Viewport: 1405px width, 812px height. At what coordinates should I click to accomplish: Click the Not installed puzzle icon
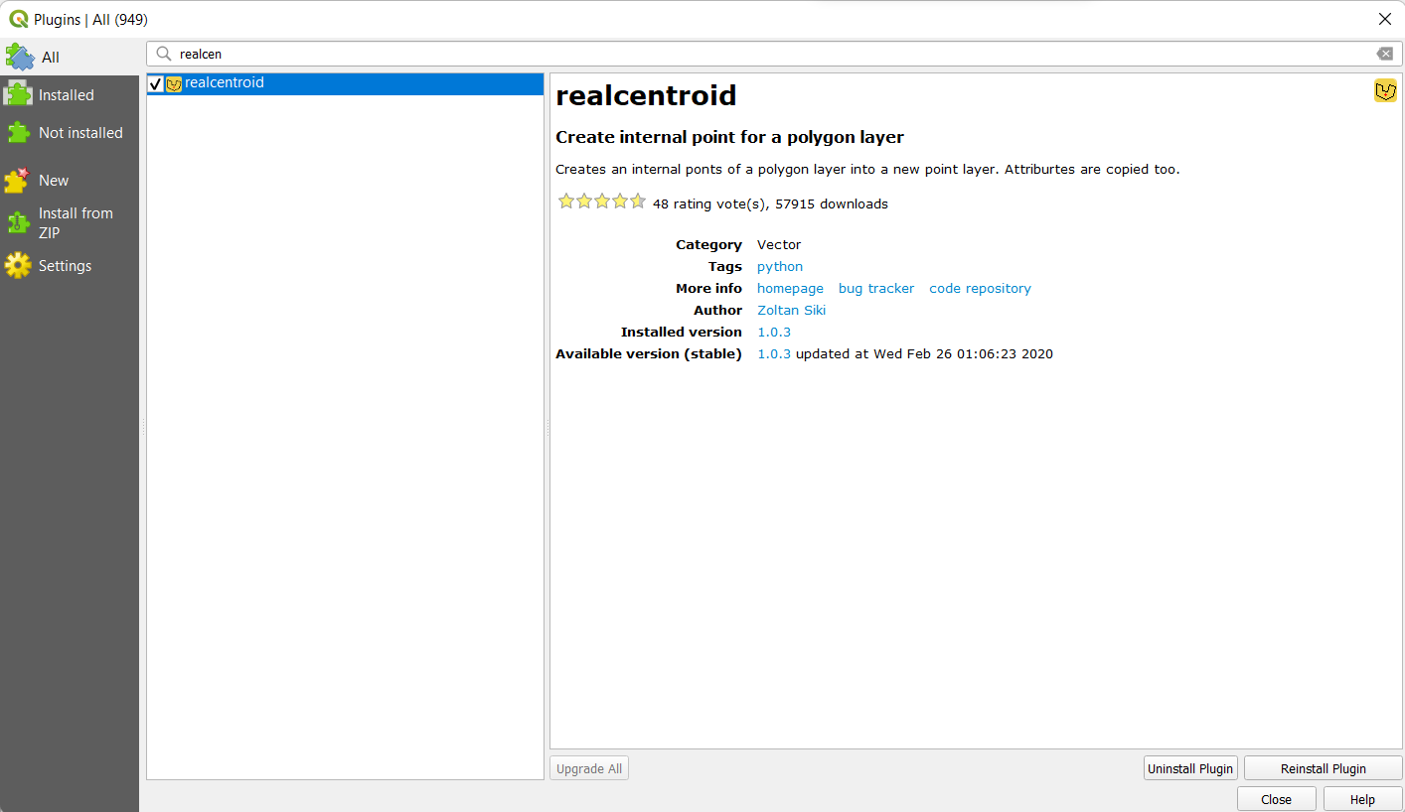click(x=18, y=132)
